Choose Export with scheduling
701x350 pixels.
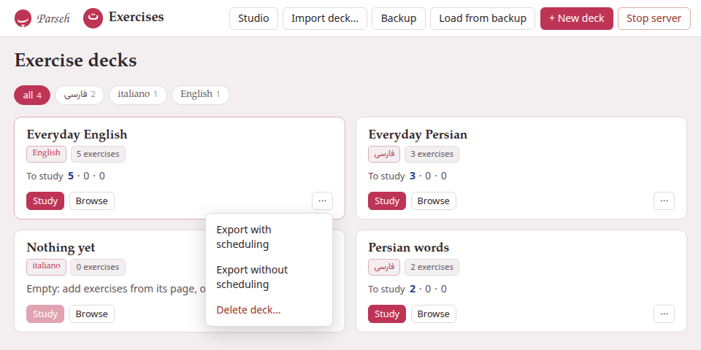[269, 237]
